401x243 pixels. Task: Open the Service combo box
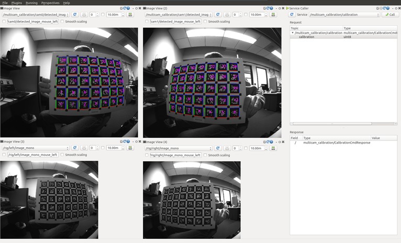(344, 15)
